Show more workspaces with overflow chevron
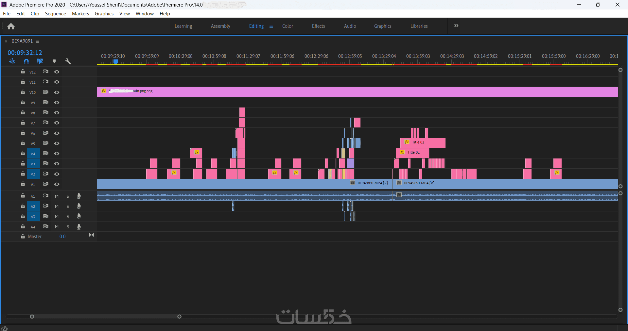628x331 pixels. (456, 26)
